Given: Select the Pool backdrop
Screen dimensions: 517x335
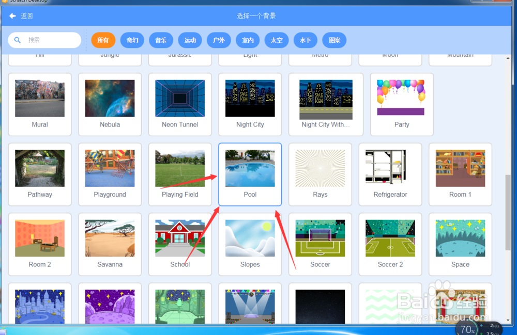Looking at the screenshot, I should tap(250, 174).
